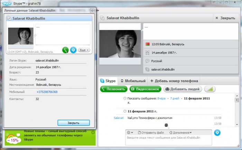Close the Личные данные dialog via title X
242x150 pixels.
(92, 10)
